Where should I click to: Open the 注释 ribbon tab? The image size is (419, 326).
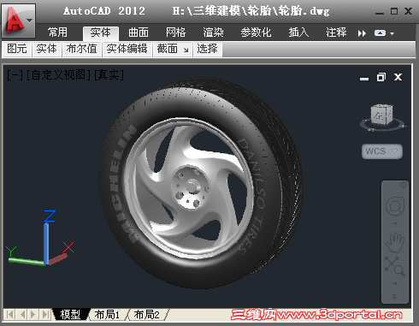[x=336, y=33]
